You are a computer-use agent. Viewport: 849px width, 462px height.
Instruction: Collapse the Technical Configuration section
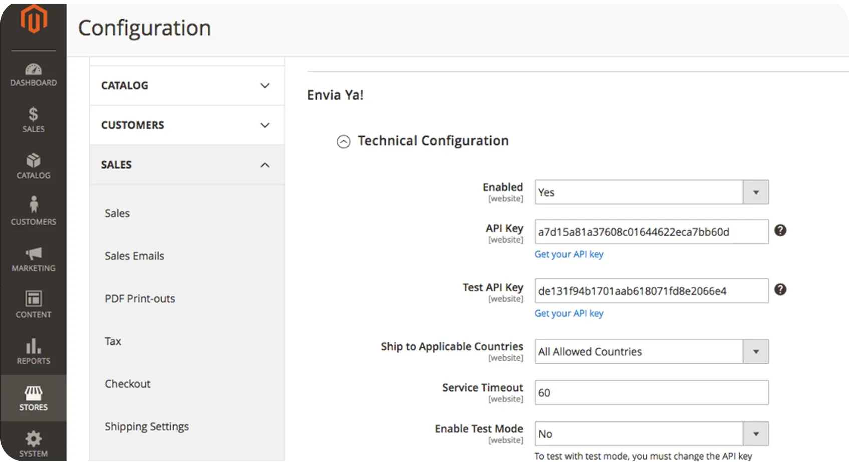coord(343,142)
